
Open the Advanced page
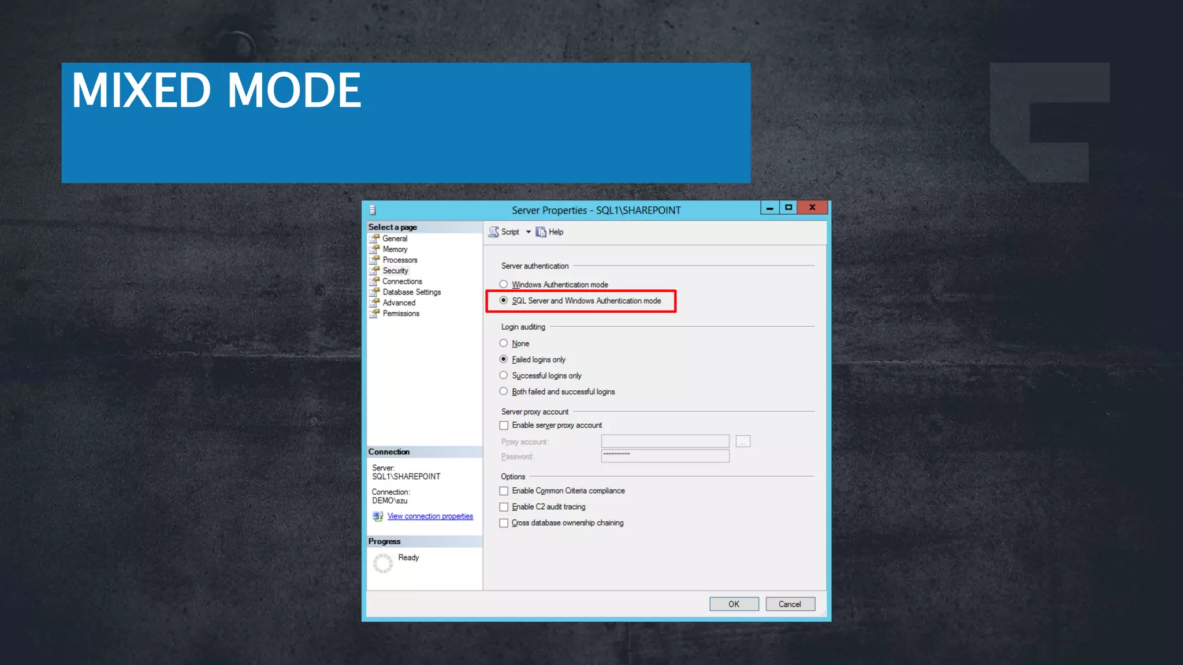(x=399, y=302)
